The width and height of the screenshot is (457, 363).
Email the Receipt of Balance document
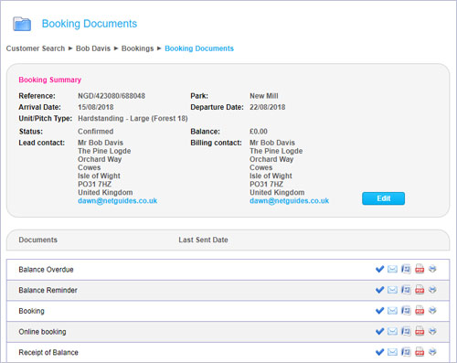pyautogui.click(x=392, y=352)
